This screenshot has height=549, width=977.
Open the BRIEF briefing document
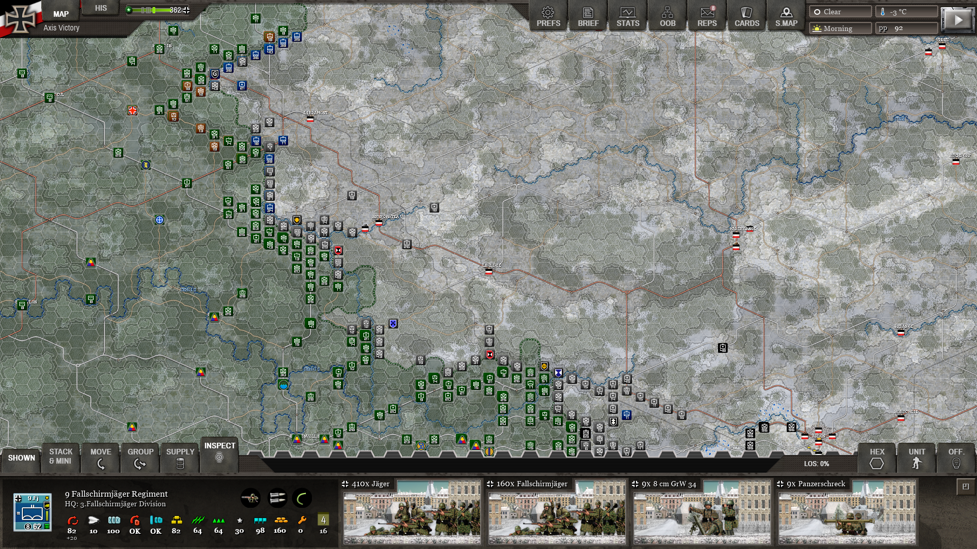[x=588, y=17]
